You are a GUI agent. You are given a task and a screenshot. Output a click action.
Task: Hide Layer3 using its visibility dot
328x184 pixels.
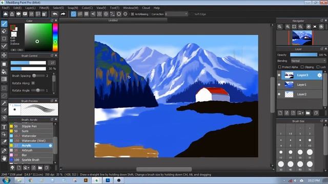279,75
